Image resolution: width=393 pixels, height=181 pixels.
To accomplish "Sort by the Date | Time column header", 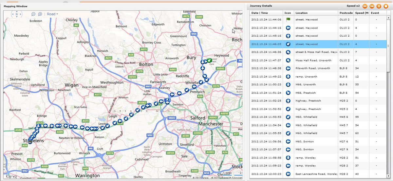I will [x=266, y=13].
